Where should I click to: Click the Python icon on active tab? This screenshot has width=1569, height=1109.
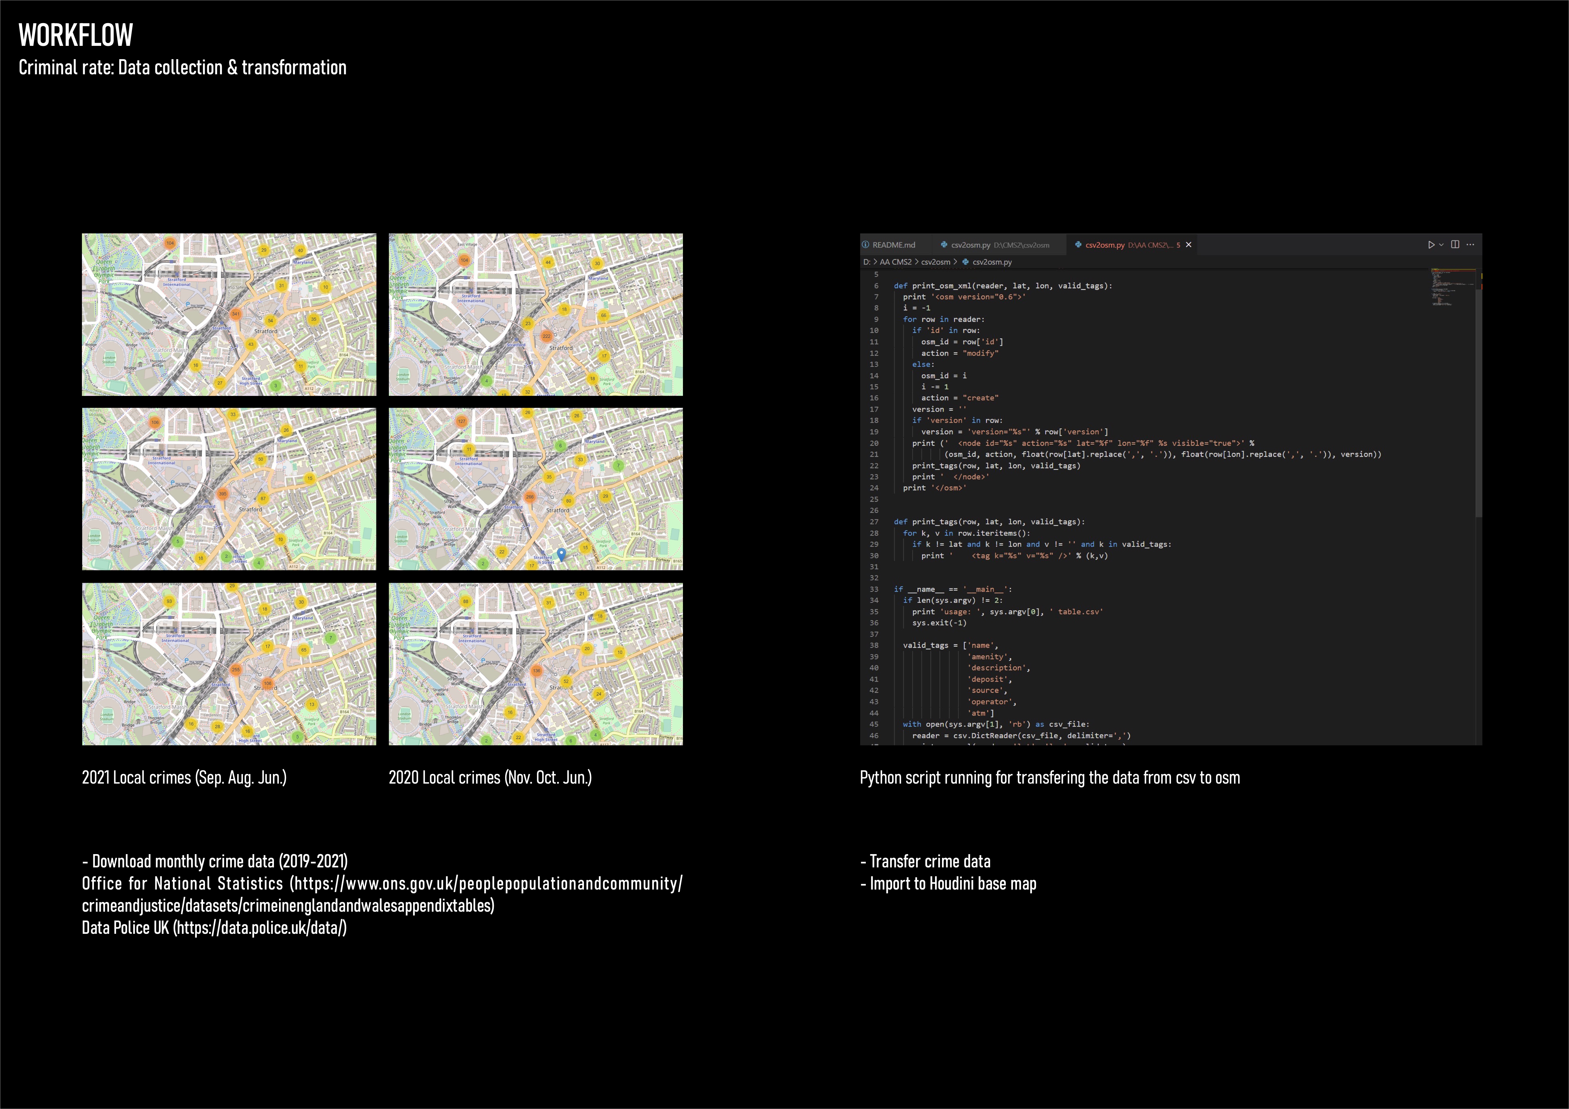pyautogui.click(x=1078, y=245)
